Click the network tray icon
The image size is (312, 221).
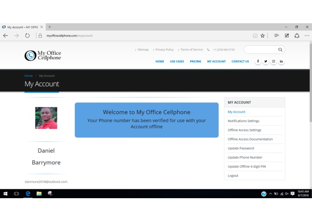tap(281, 194)
